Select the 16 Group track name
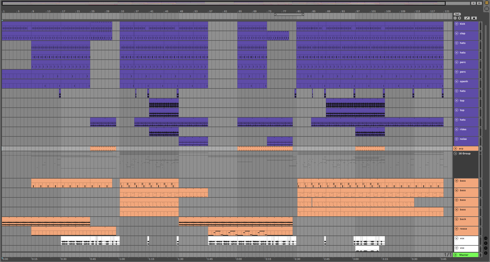This screenshot has width=490, height=262. pos(464,154)
